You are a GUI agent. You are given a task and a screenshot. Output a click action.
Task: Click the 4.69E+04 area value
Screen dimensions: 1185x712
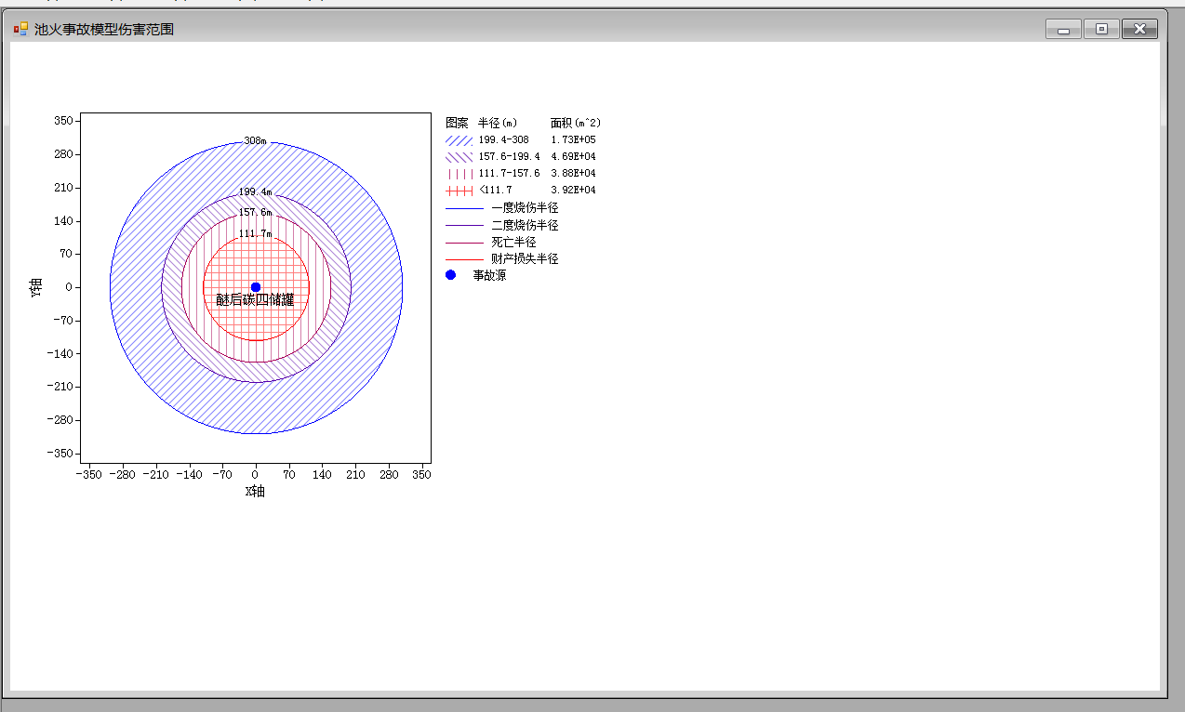point(573,156)
